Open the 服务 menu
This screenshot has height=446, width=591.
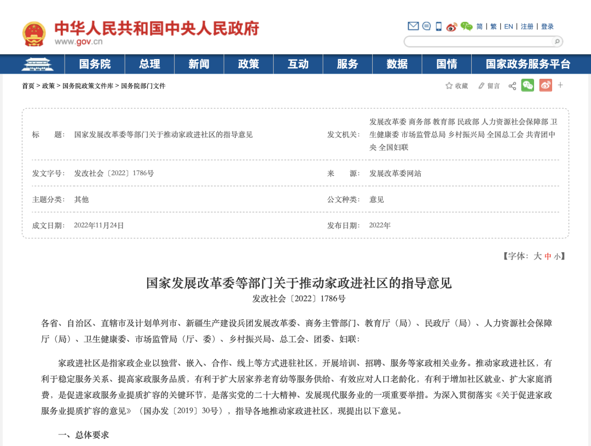pyautogui.click(x=347, y=64)
